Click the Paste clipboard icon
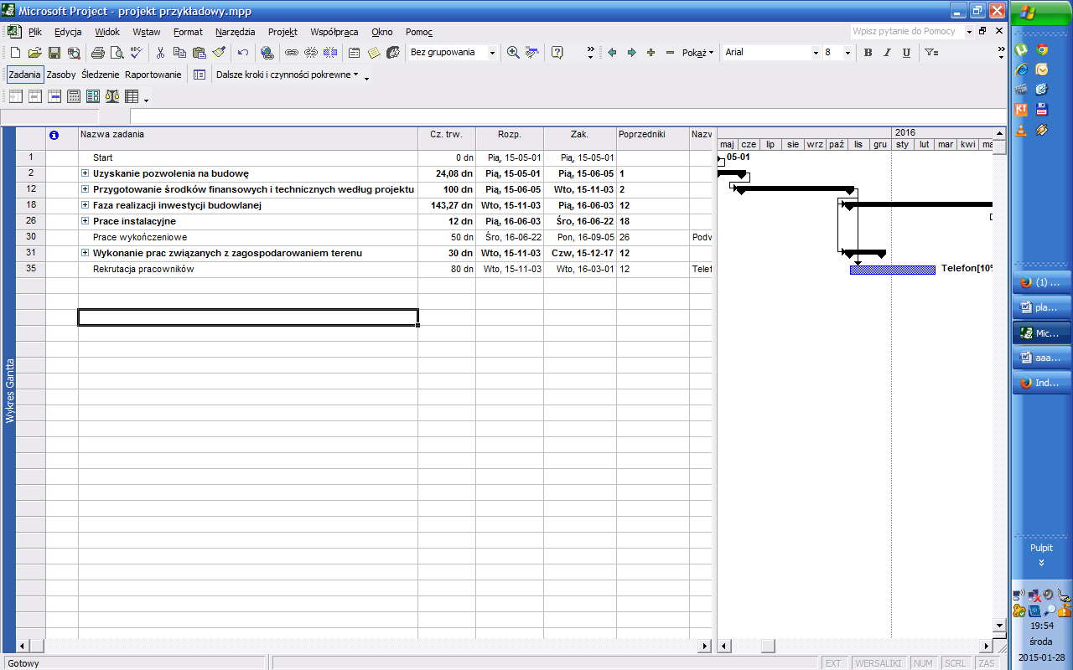Screen dimensions: 1073x670 (x=199, y=53)
